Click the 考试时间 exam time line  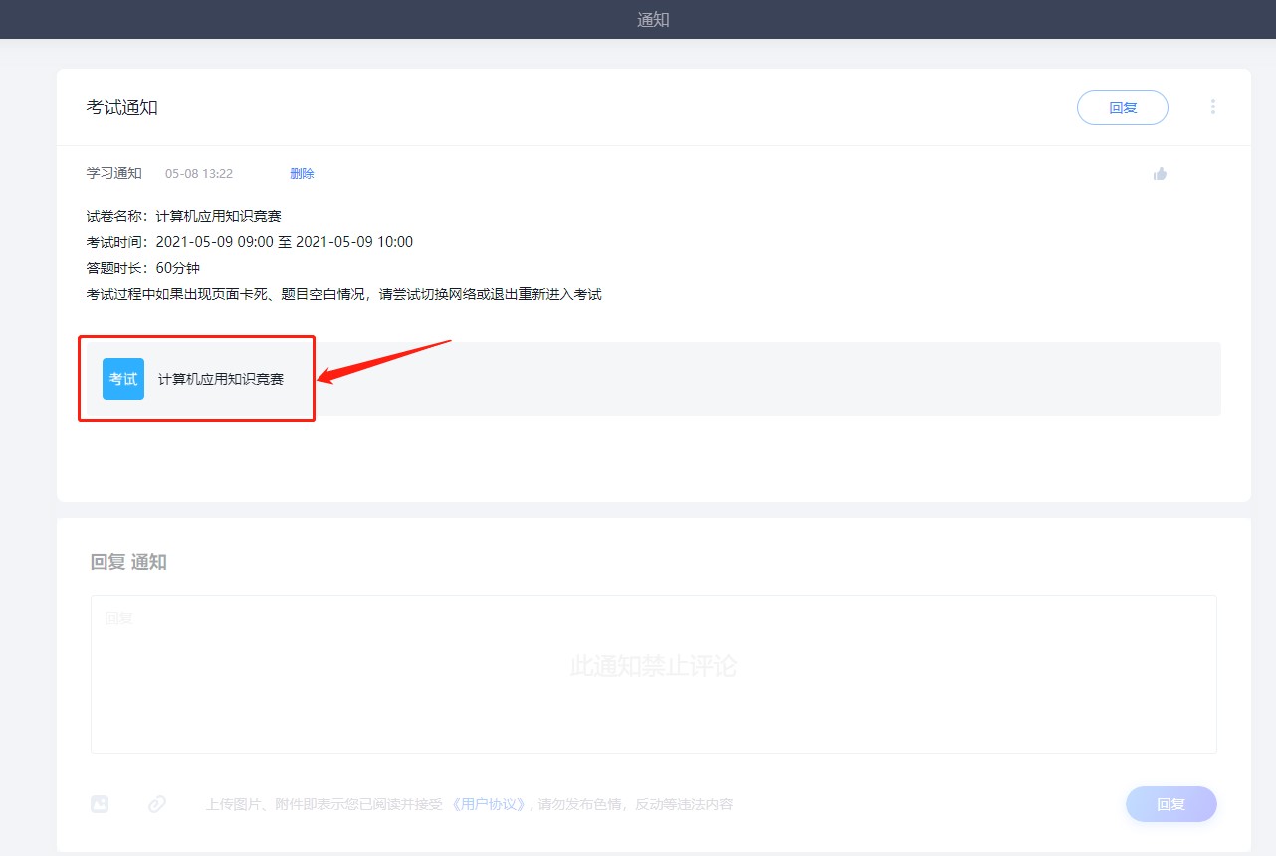[250, 242]
